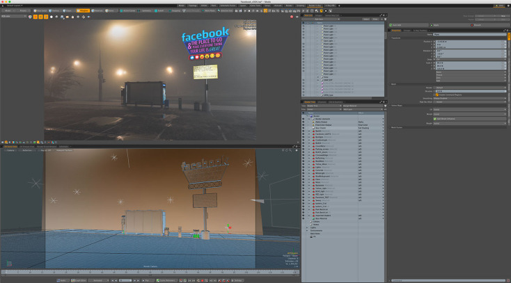Viewport: 511px width, 283px height.
Task: Toggle the Add Morph Influence checkbox
Action: point(436,120)
